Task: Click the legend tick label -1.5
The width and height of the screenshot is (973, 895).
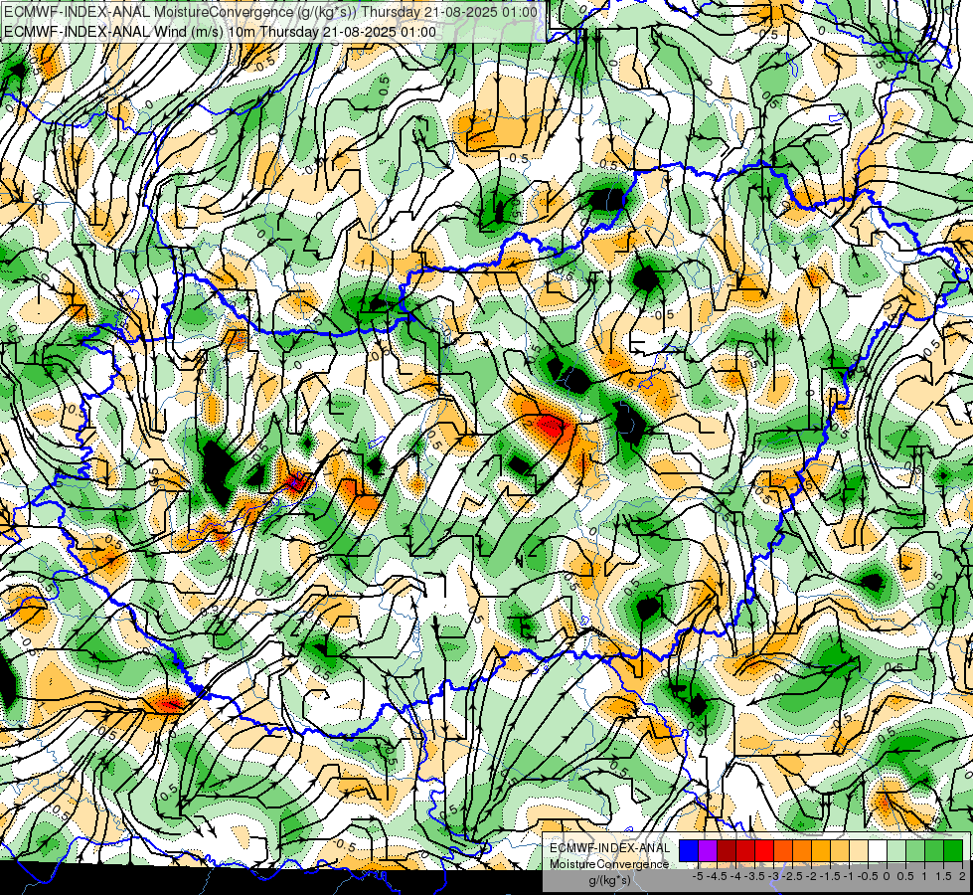Action: [831, 876]
